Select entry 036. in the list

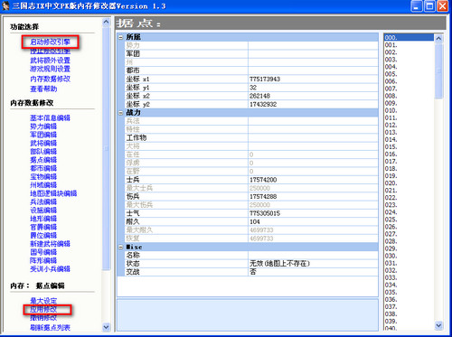pos(409,300)
